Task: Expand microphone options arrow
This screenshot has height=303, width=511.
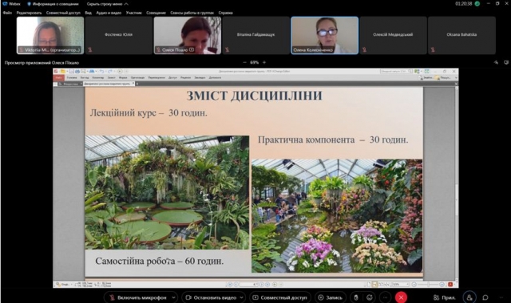Action: tap(174, 297)
